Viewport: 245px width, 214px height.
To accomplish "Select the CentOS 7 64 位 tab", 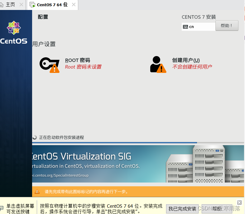I will (x=52, y=5).
